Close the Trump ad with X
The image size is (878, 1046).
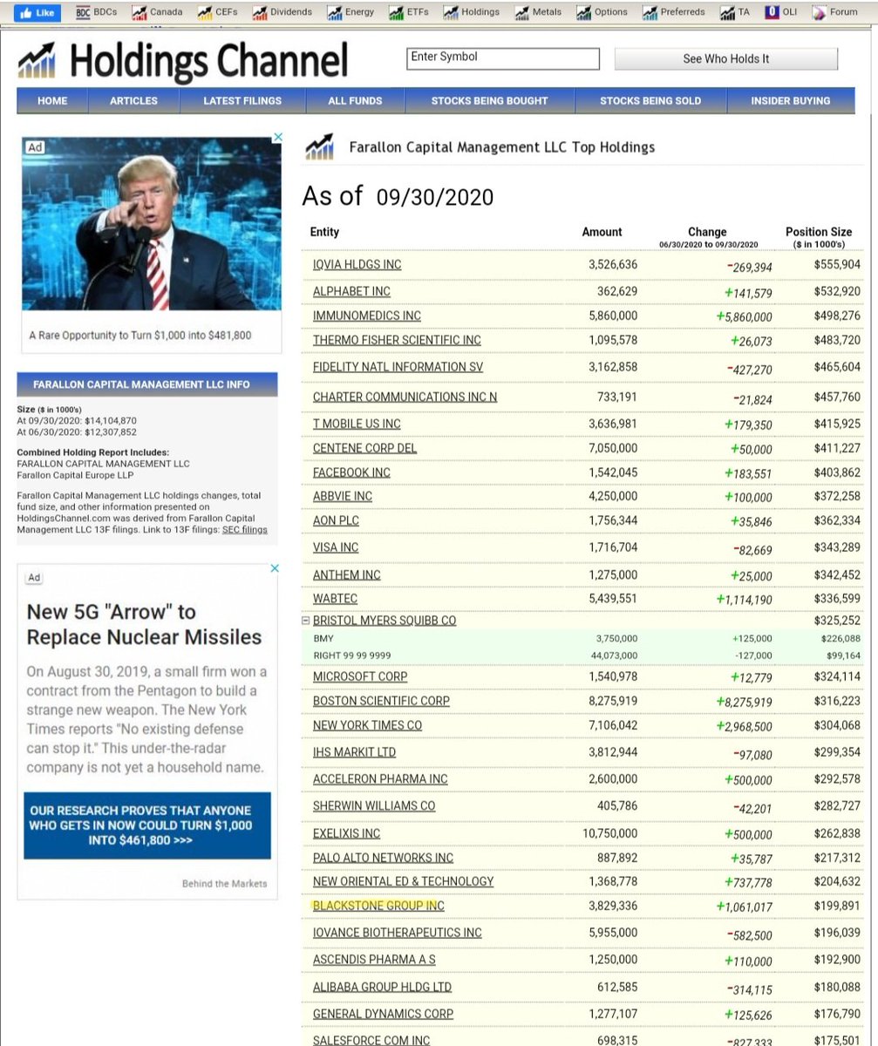click(x=278, y=138)
